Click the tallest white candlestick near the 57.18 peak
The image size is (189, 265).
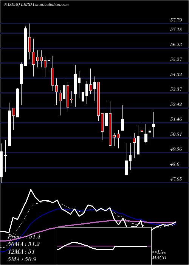pyautogui.click(x=26, y=47)
